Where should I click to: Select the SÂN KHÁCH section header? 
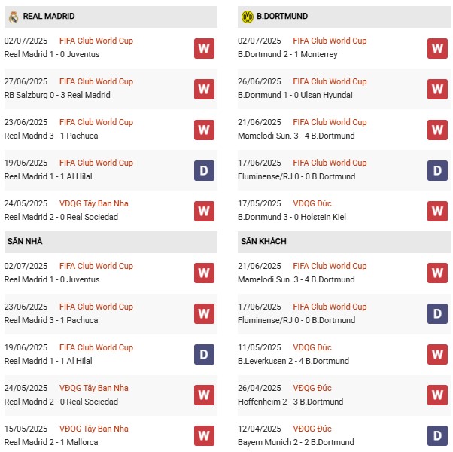pyautogui.click(x=263, y=241)
